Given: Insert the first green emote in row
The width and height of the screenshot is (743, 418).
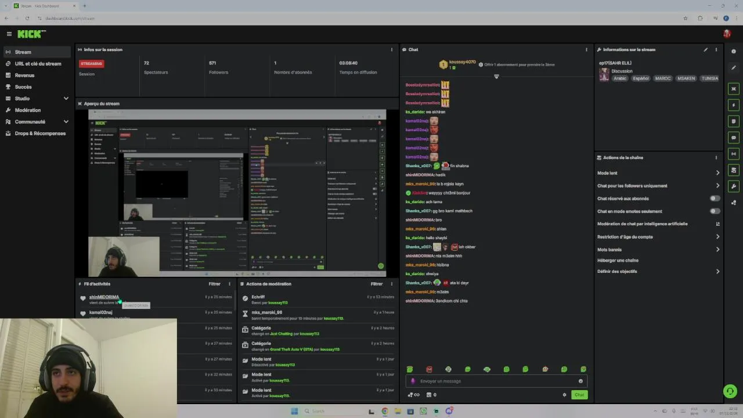Looking at the screenshot, I should 410,369.
